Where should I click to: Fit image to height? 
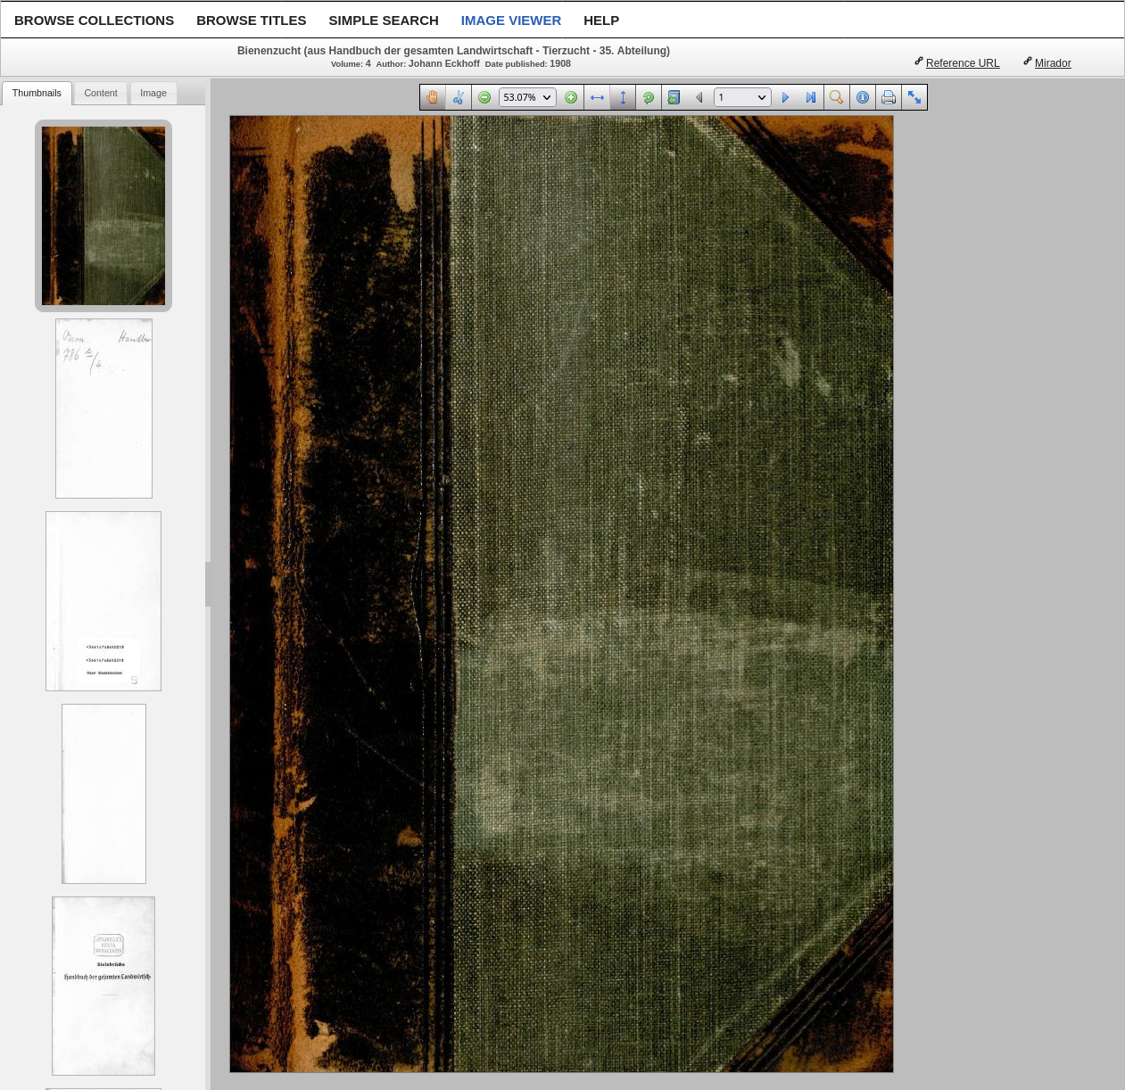pyautogui.click(x=623, y=97)
